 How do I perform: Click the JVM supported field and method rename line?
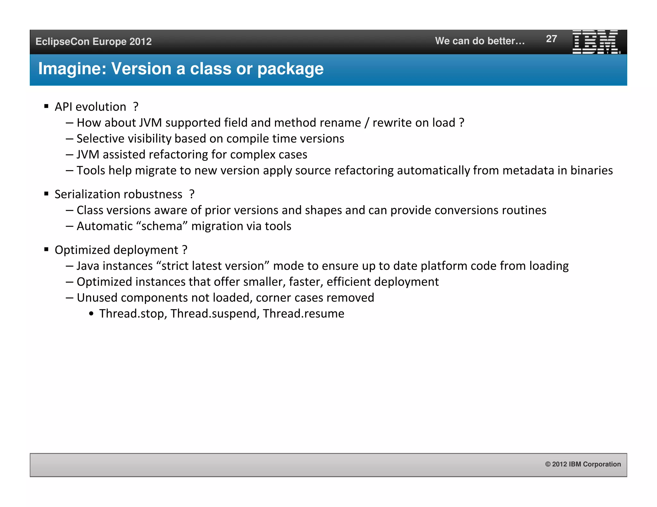(x=270, y=123)
